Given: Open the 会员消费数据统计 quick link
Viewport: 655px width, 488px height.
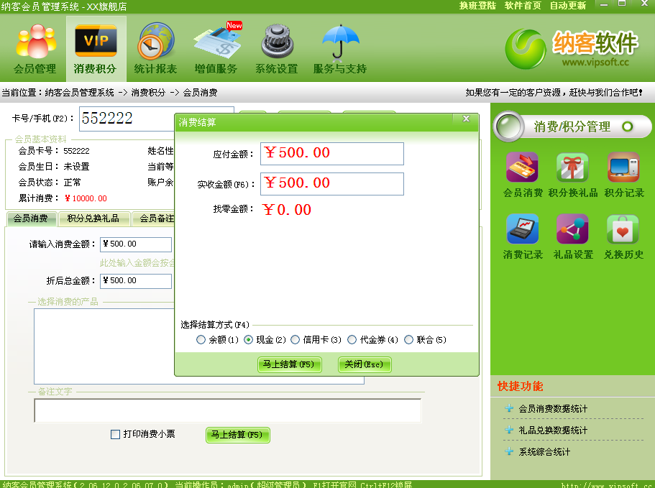Looking at the screenshot, I should (x=552, y=409).
